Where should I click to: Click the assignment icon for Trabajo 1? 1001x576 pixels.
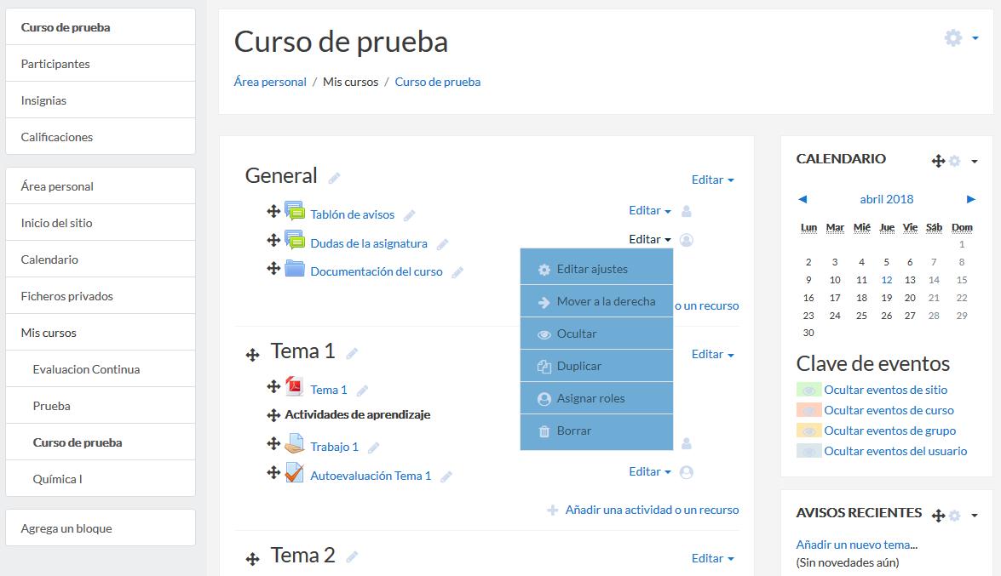point(294,443)
